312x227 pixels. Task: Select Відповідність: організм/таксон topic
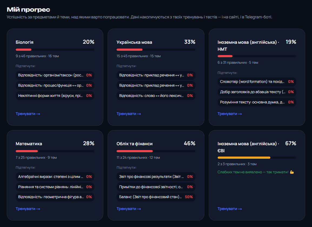(55, 75)
